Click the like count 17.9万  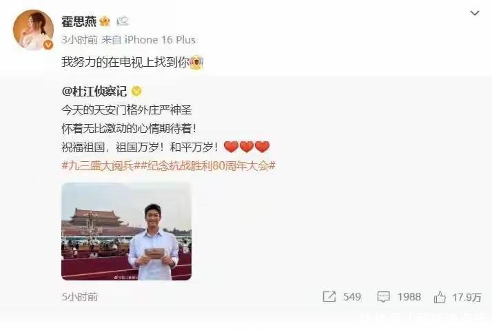467,297
